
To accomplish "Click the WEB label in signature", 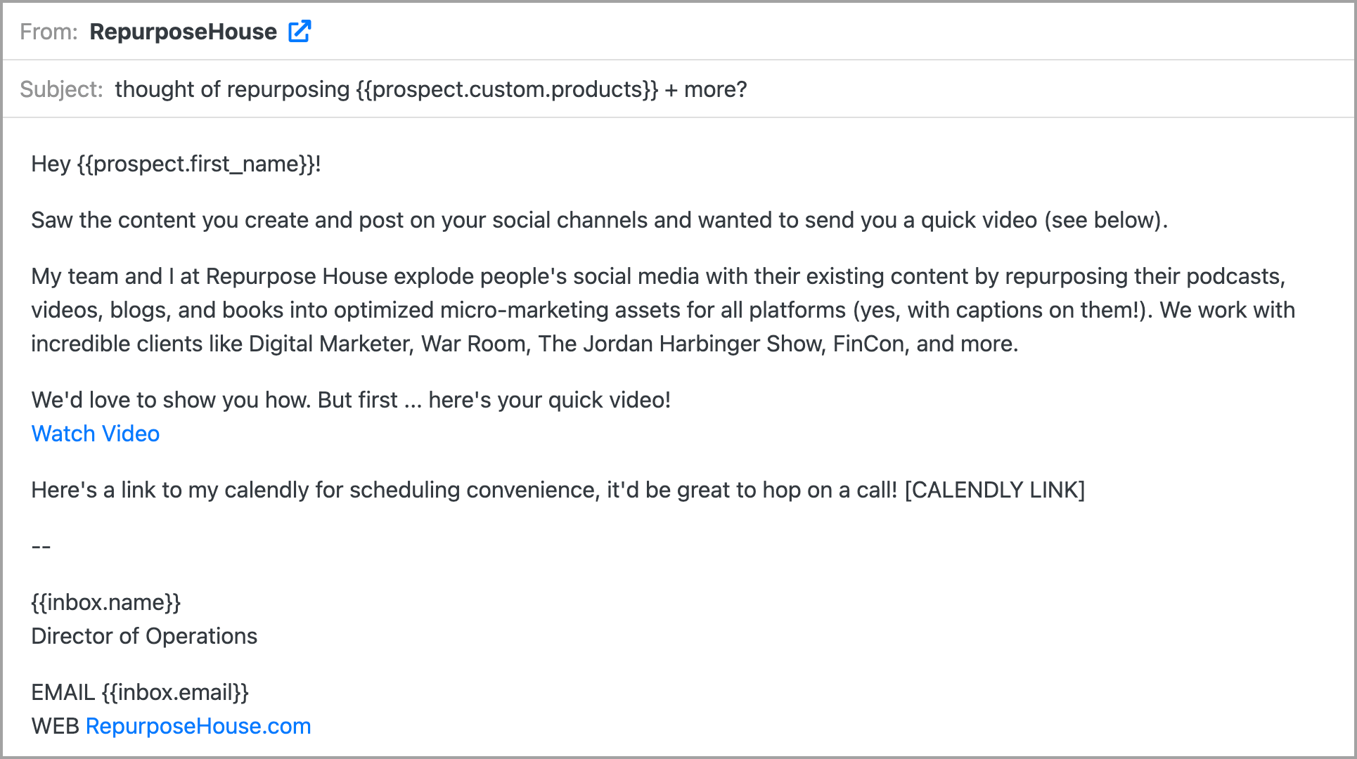I will pyautogui.click(x=55, y=726).
